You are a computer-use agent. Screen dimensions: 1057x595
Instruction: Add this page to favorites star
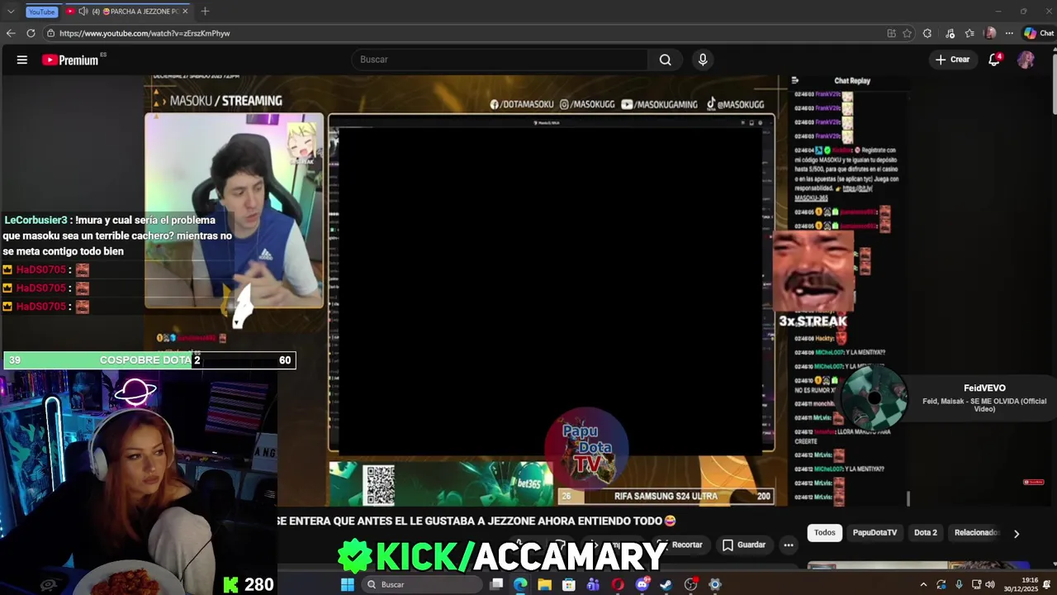coord(907,33)
